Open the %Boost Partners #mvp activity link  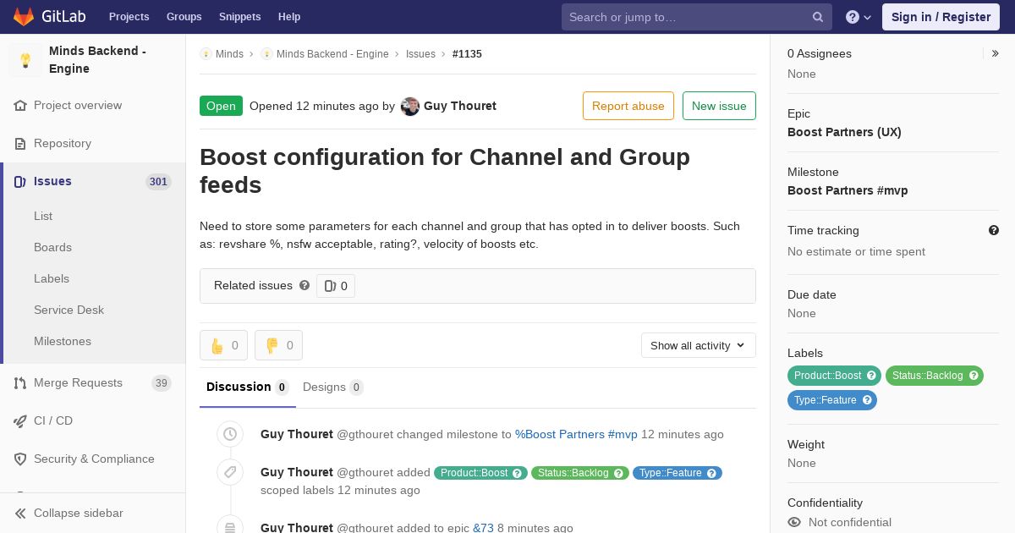coord(576,434)
